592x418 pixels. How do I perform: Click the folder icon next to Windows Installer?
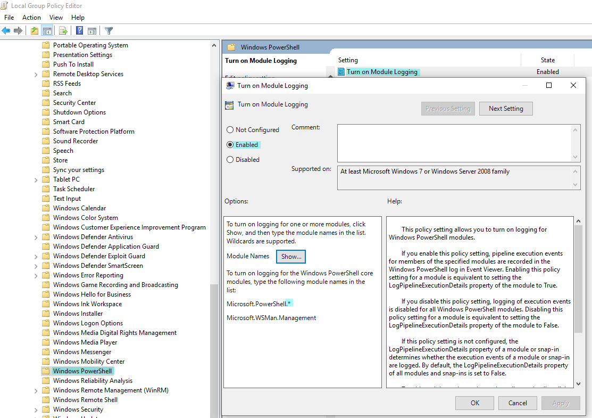coord(46,313)
